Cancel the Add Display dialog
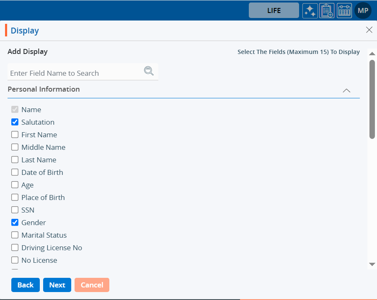This screenshot has height=300, width=377. coord(92,285)
